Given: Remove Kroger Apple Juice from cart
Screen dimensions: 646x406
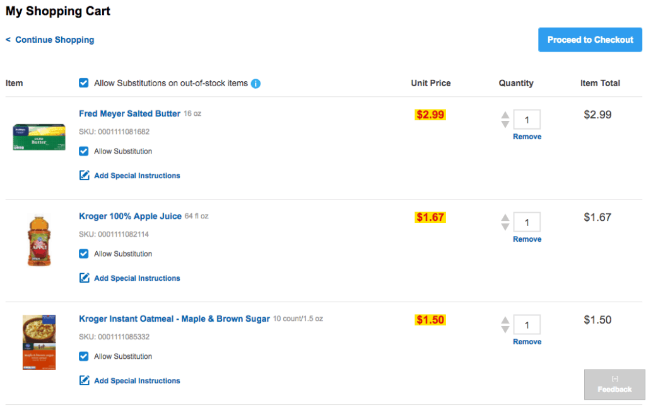Looking at the screenshot, I should tap(527, 239).
